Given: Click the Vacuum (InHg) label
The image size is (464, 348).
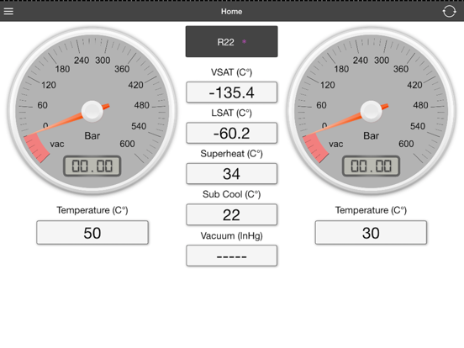Looking at the screenshot, I should point(231,235).
